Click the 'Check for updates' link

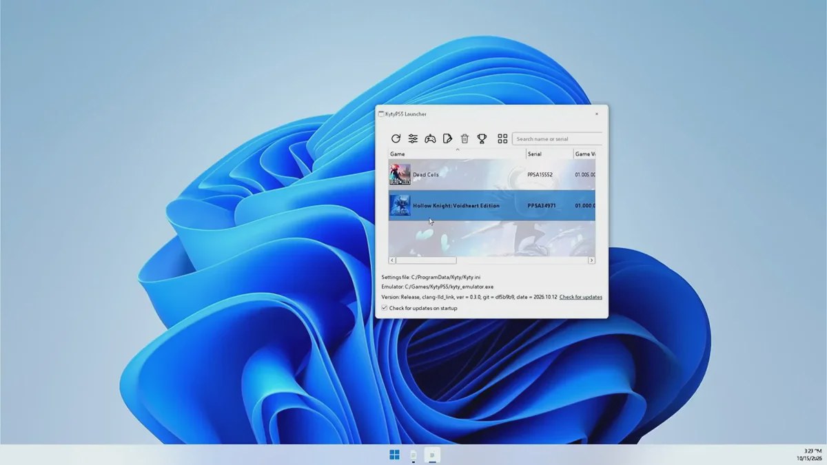pos(580,297)
